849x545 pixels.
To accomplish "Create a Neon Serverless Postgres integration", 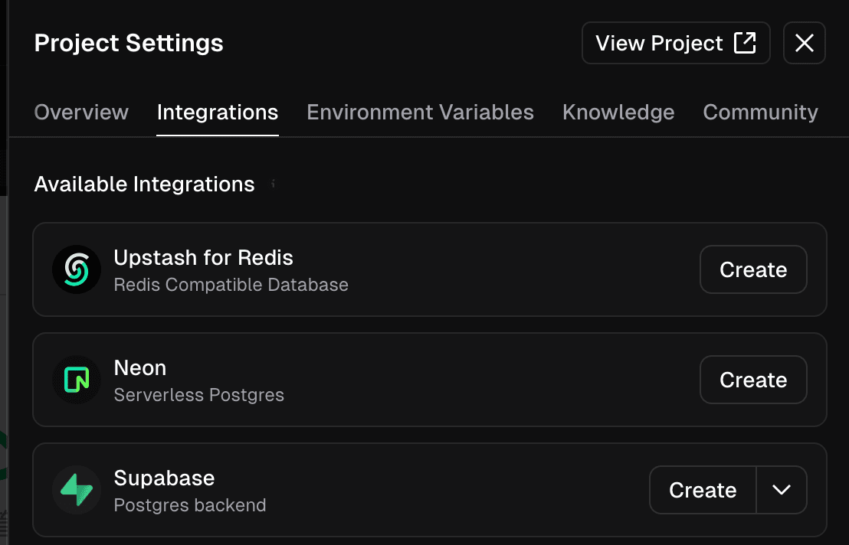I will [753, 380].
